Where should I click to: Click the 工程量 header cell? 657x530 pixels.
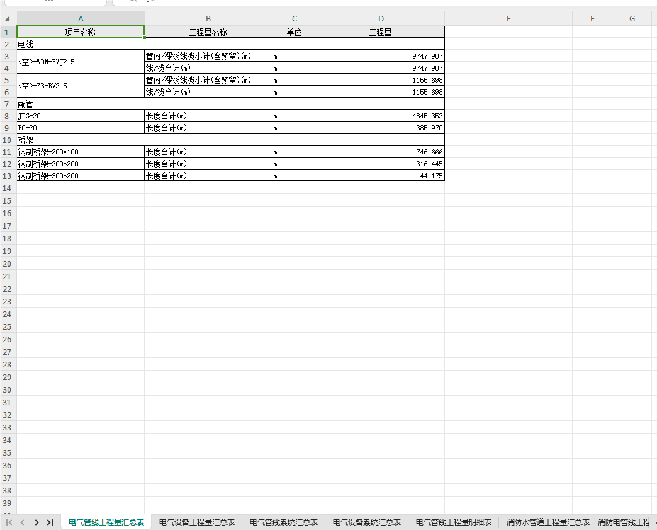point(381,32)
